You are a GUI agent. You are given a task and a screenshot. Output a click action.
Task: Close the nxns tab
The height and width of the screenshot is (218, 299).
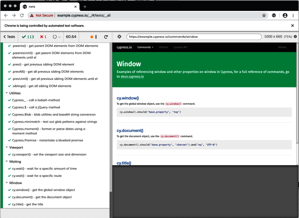click(x=75, y=7)
